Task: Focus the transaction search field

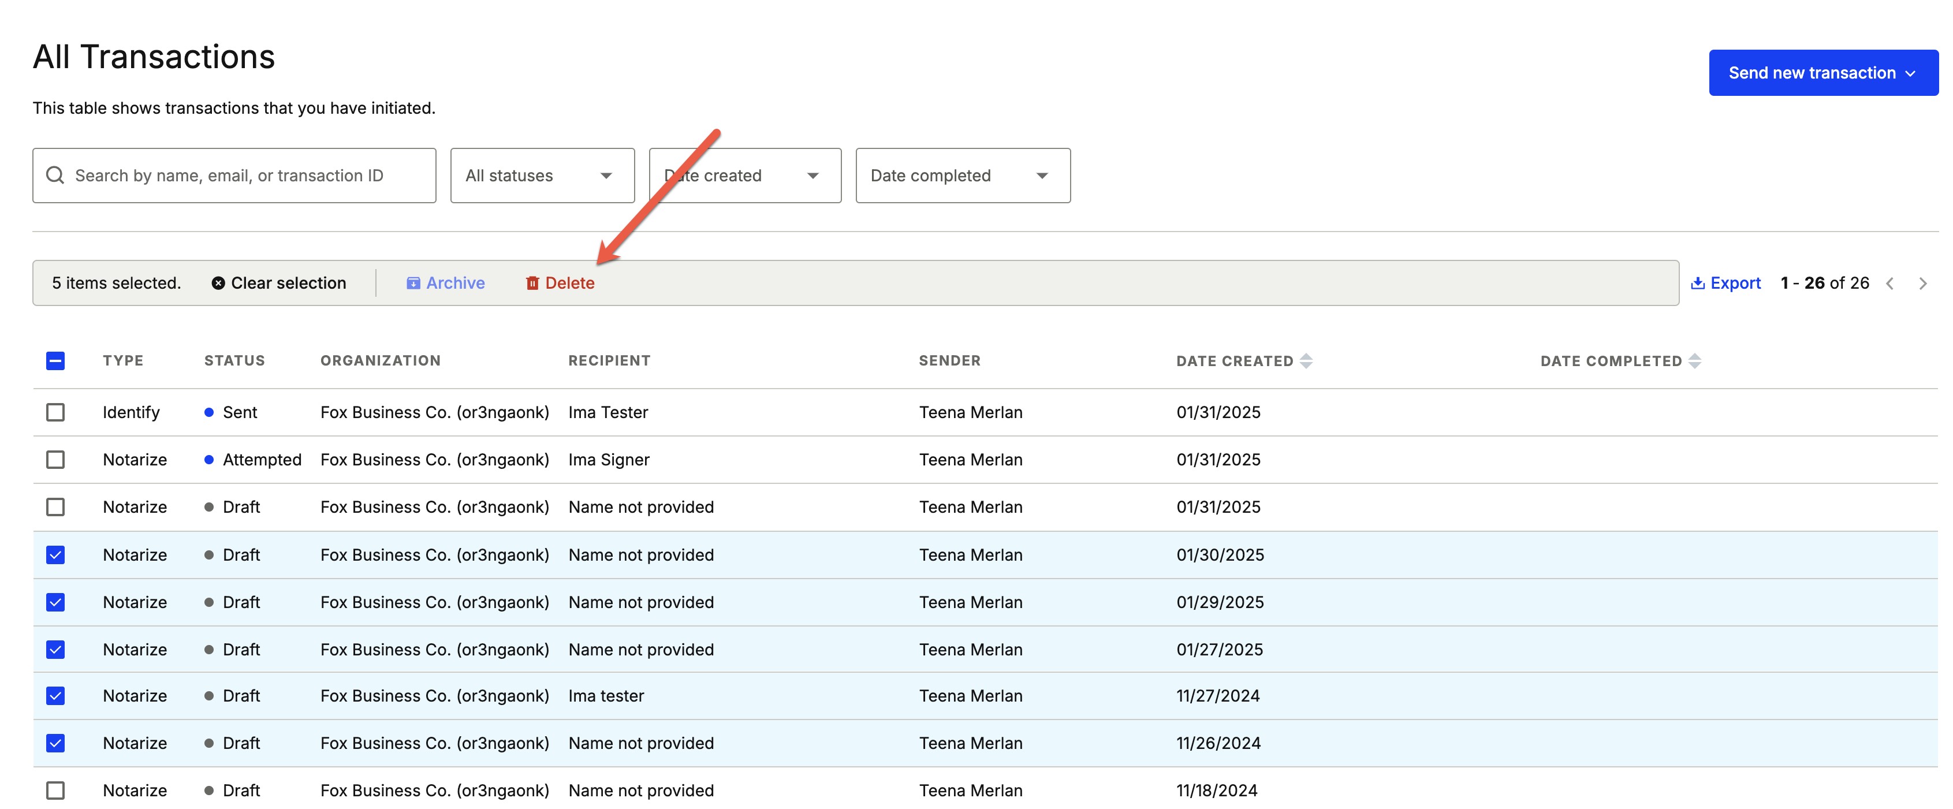Action: point(234,175)
